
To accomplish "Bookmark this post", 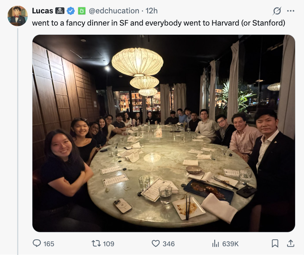I will pyautogui.click(x=274, y=243).
